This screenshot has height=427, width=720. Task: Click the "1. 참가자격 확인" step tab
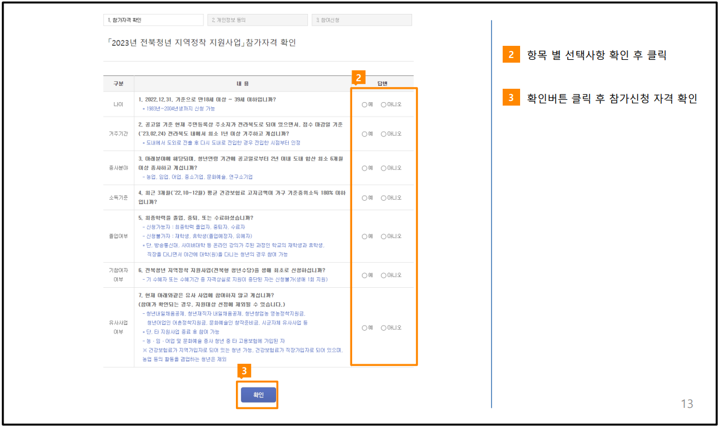[153, 19]
